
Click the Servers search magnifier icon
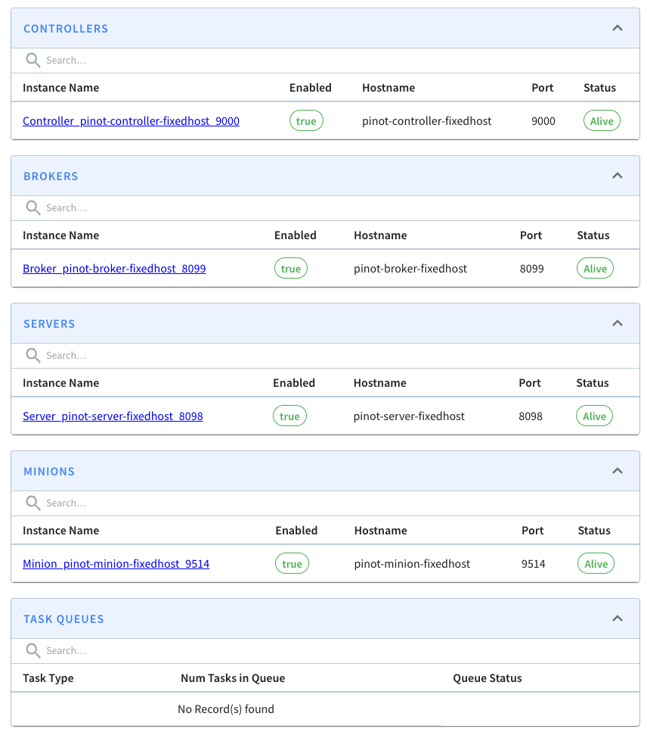point(33,355)
